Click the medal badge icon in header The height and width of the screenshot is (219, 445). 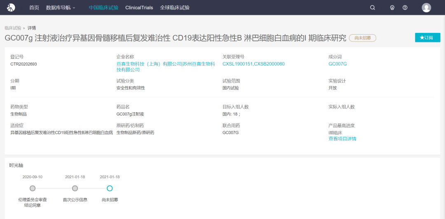[x=392, y=8]
